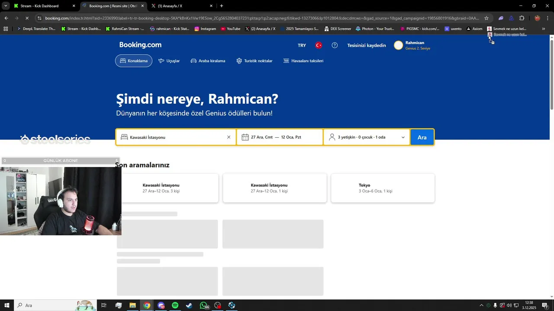Open Steam from the taskbar
This screenshot has width=554, height=311.
click(x=189, y=305)
